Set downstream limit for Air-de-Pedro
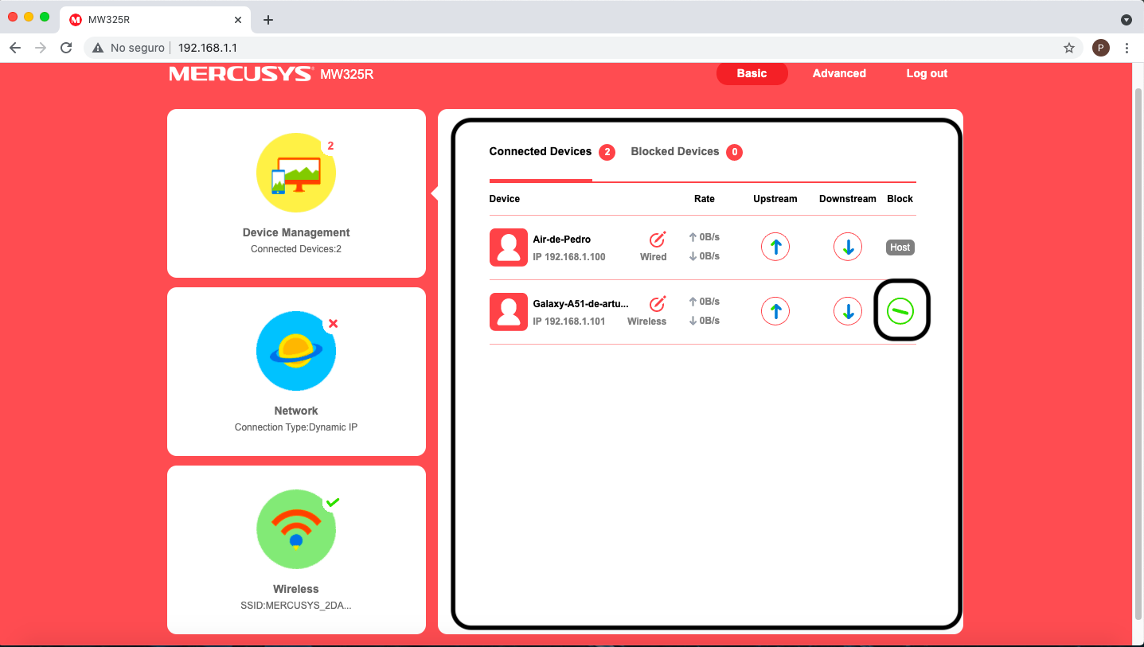Screen dimensions: 1144x647 [848, 247]
